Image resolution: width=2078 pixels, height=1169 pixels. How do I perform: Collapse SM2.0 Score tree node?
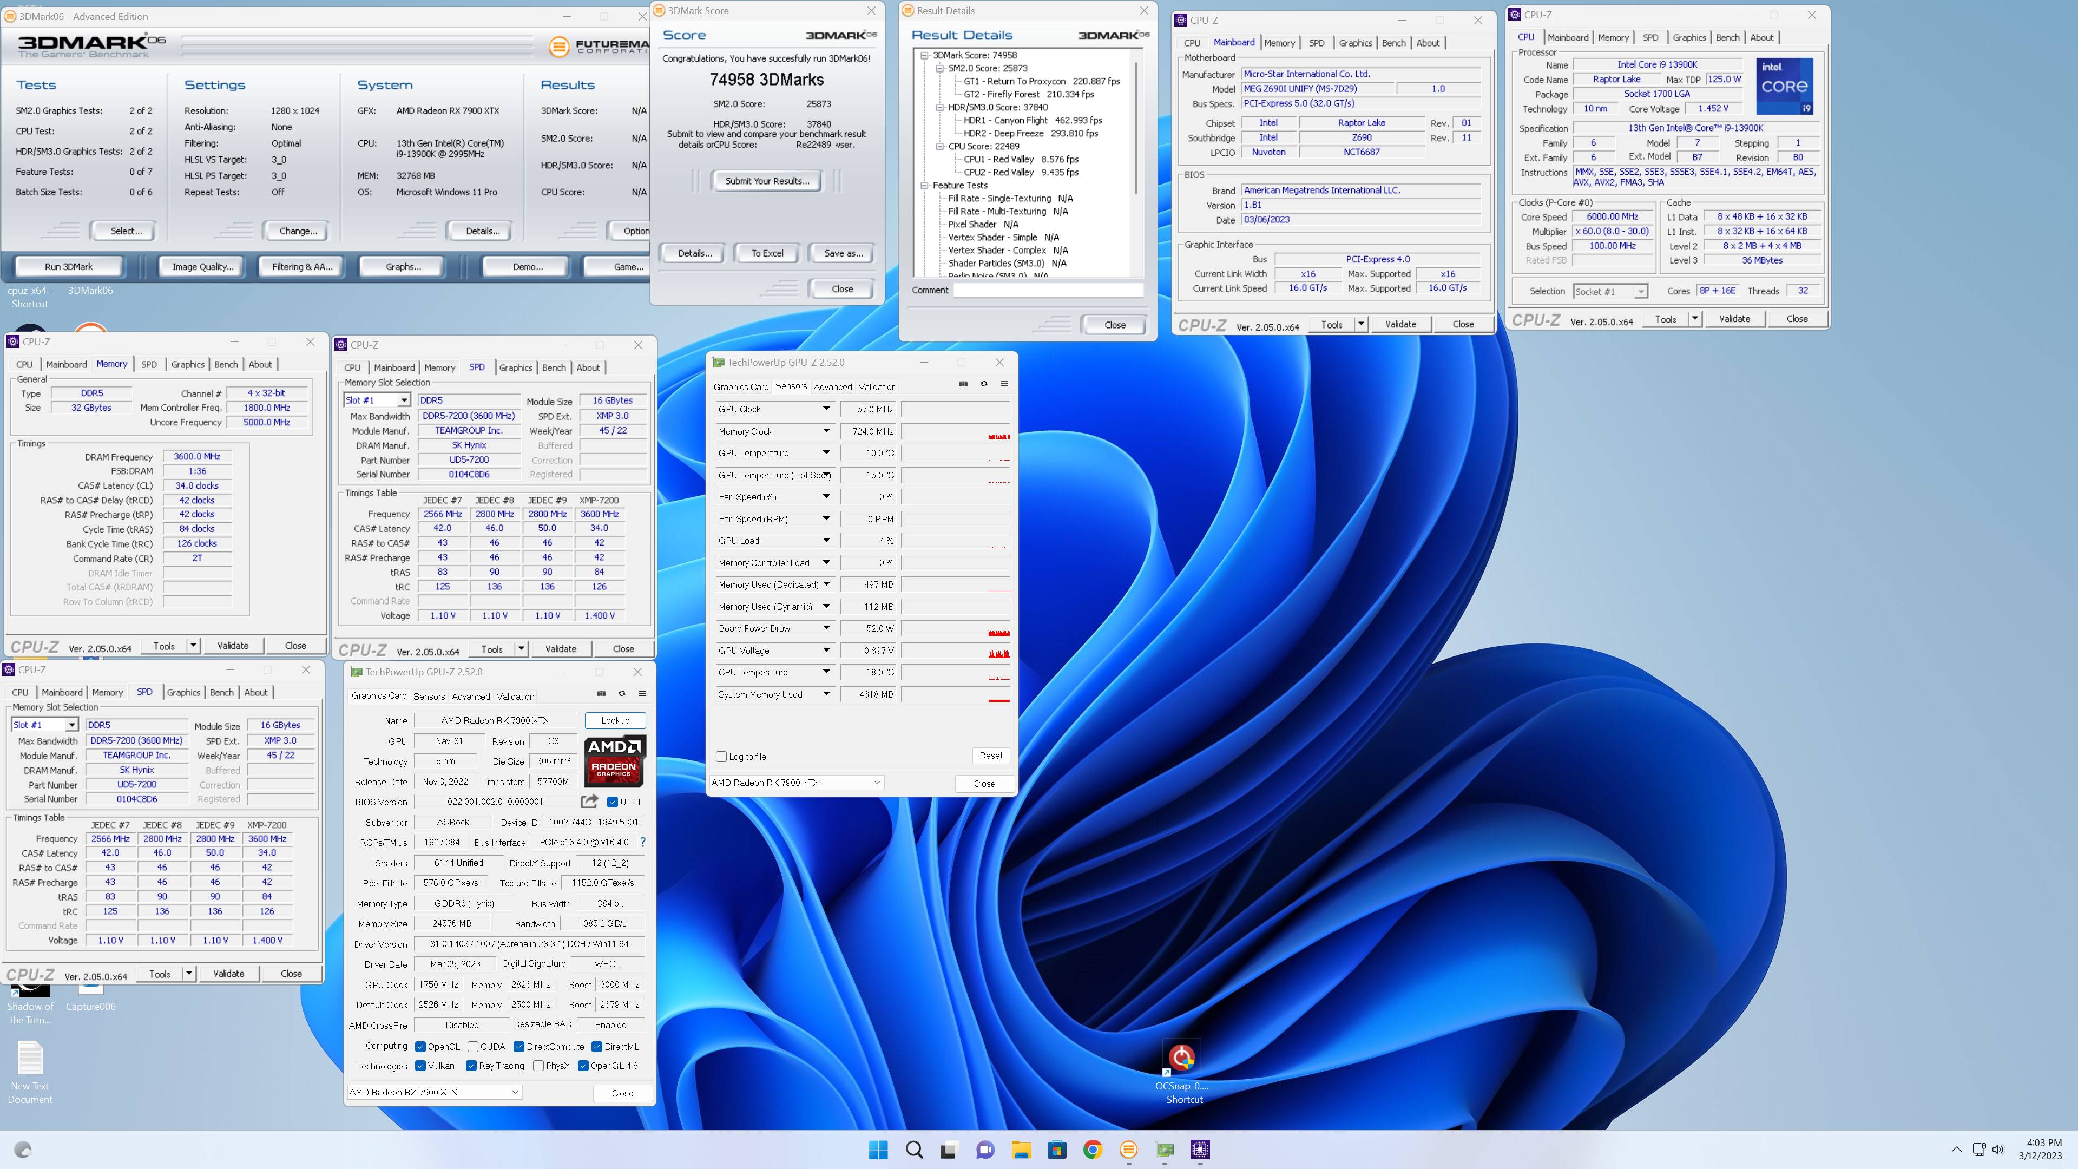coord(940,69)
